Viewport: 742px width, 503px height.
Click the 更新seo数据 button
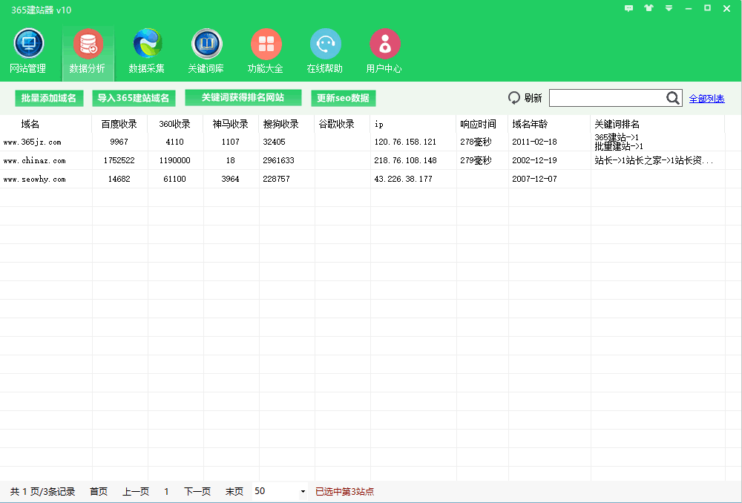(343, 98)
